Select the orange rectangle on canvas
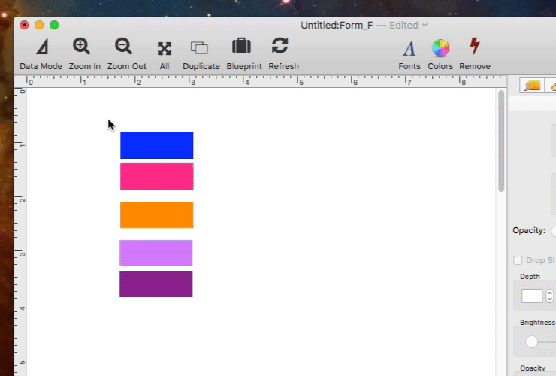The height and width of the screenshot is (376, 556). (x=157, y=215)
